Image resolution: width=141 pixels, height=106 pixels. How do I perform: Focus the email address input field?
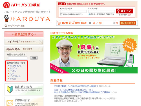[x=73, y=11]
